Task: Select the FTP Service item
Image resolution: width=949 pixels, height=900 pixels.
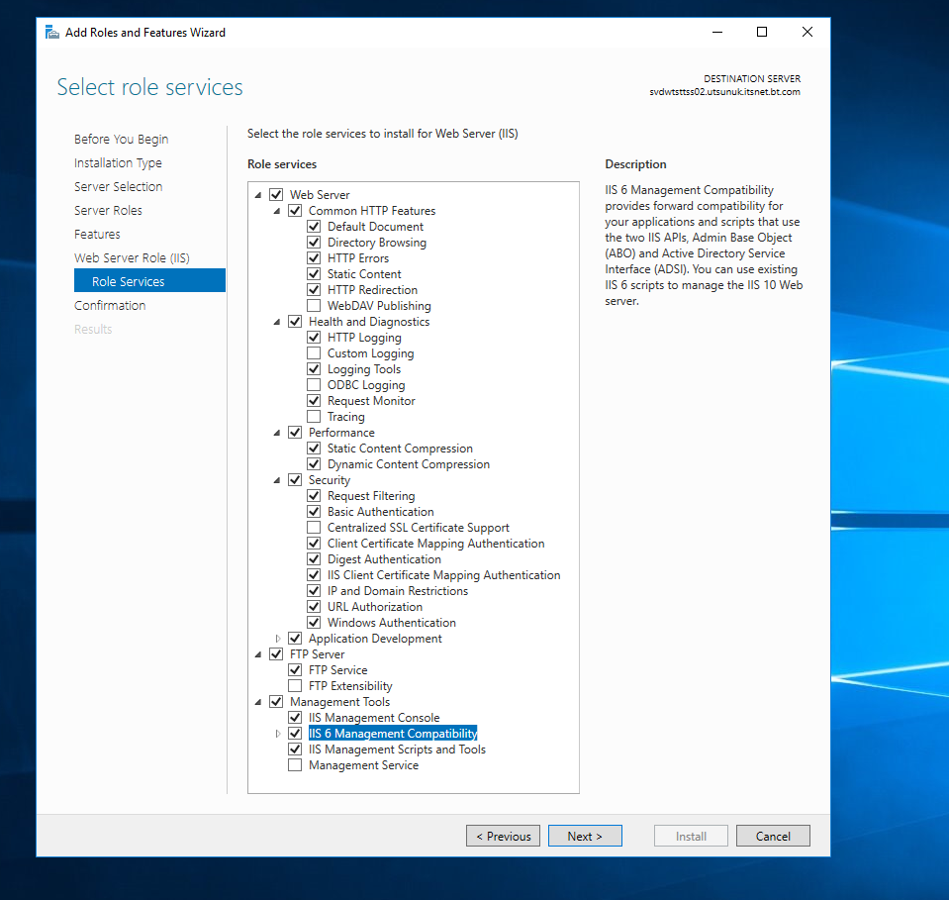Action: click(337, 670)
